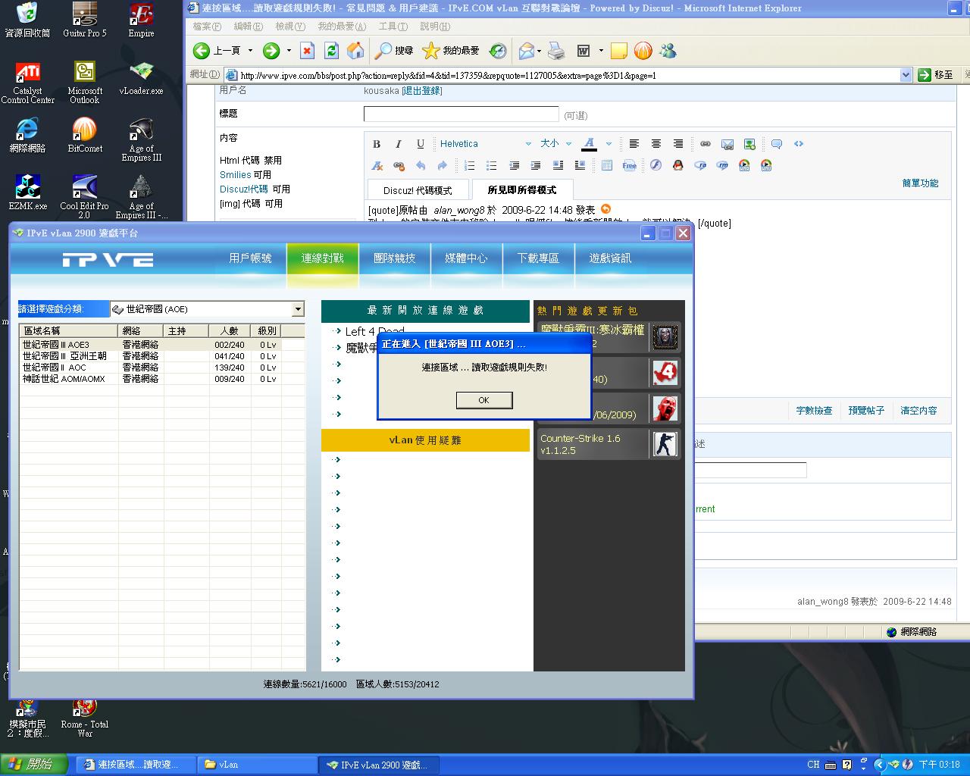This screenshot has height=776, width=970.
Task: Open the 大小 font size dropdown
Action: [555, 144]
